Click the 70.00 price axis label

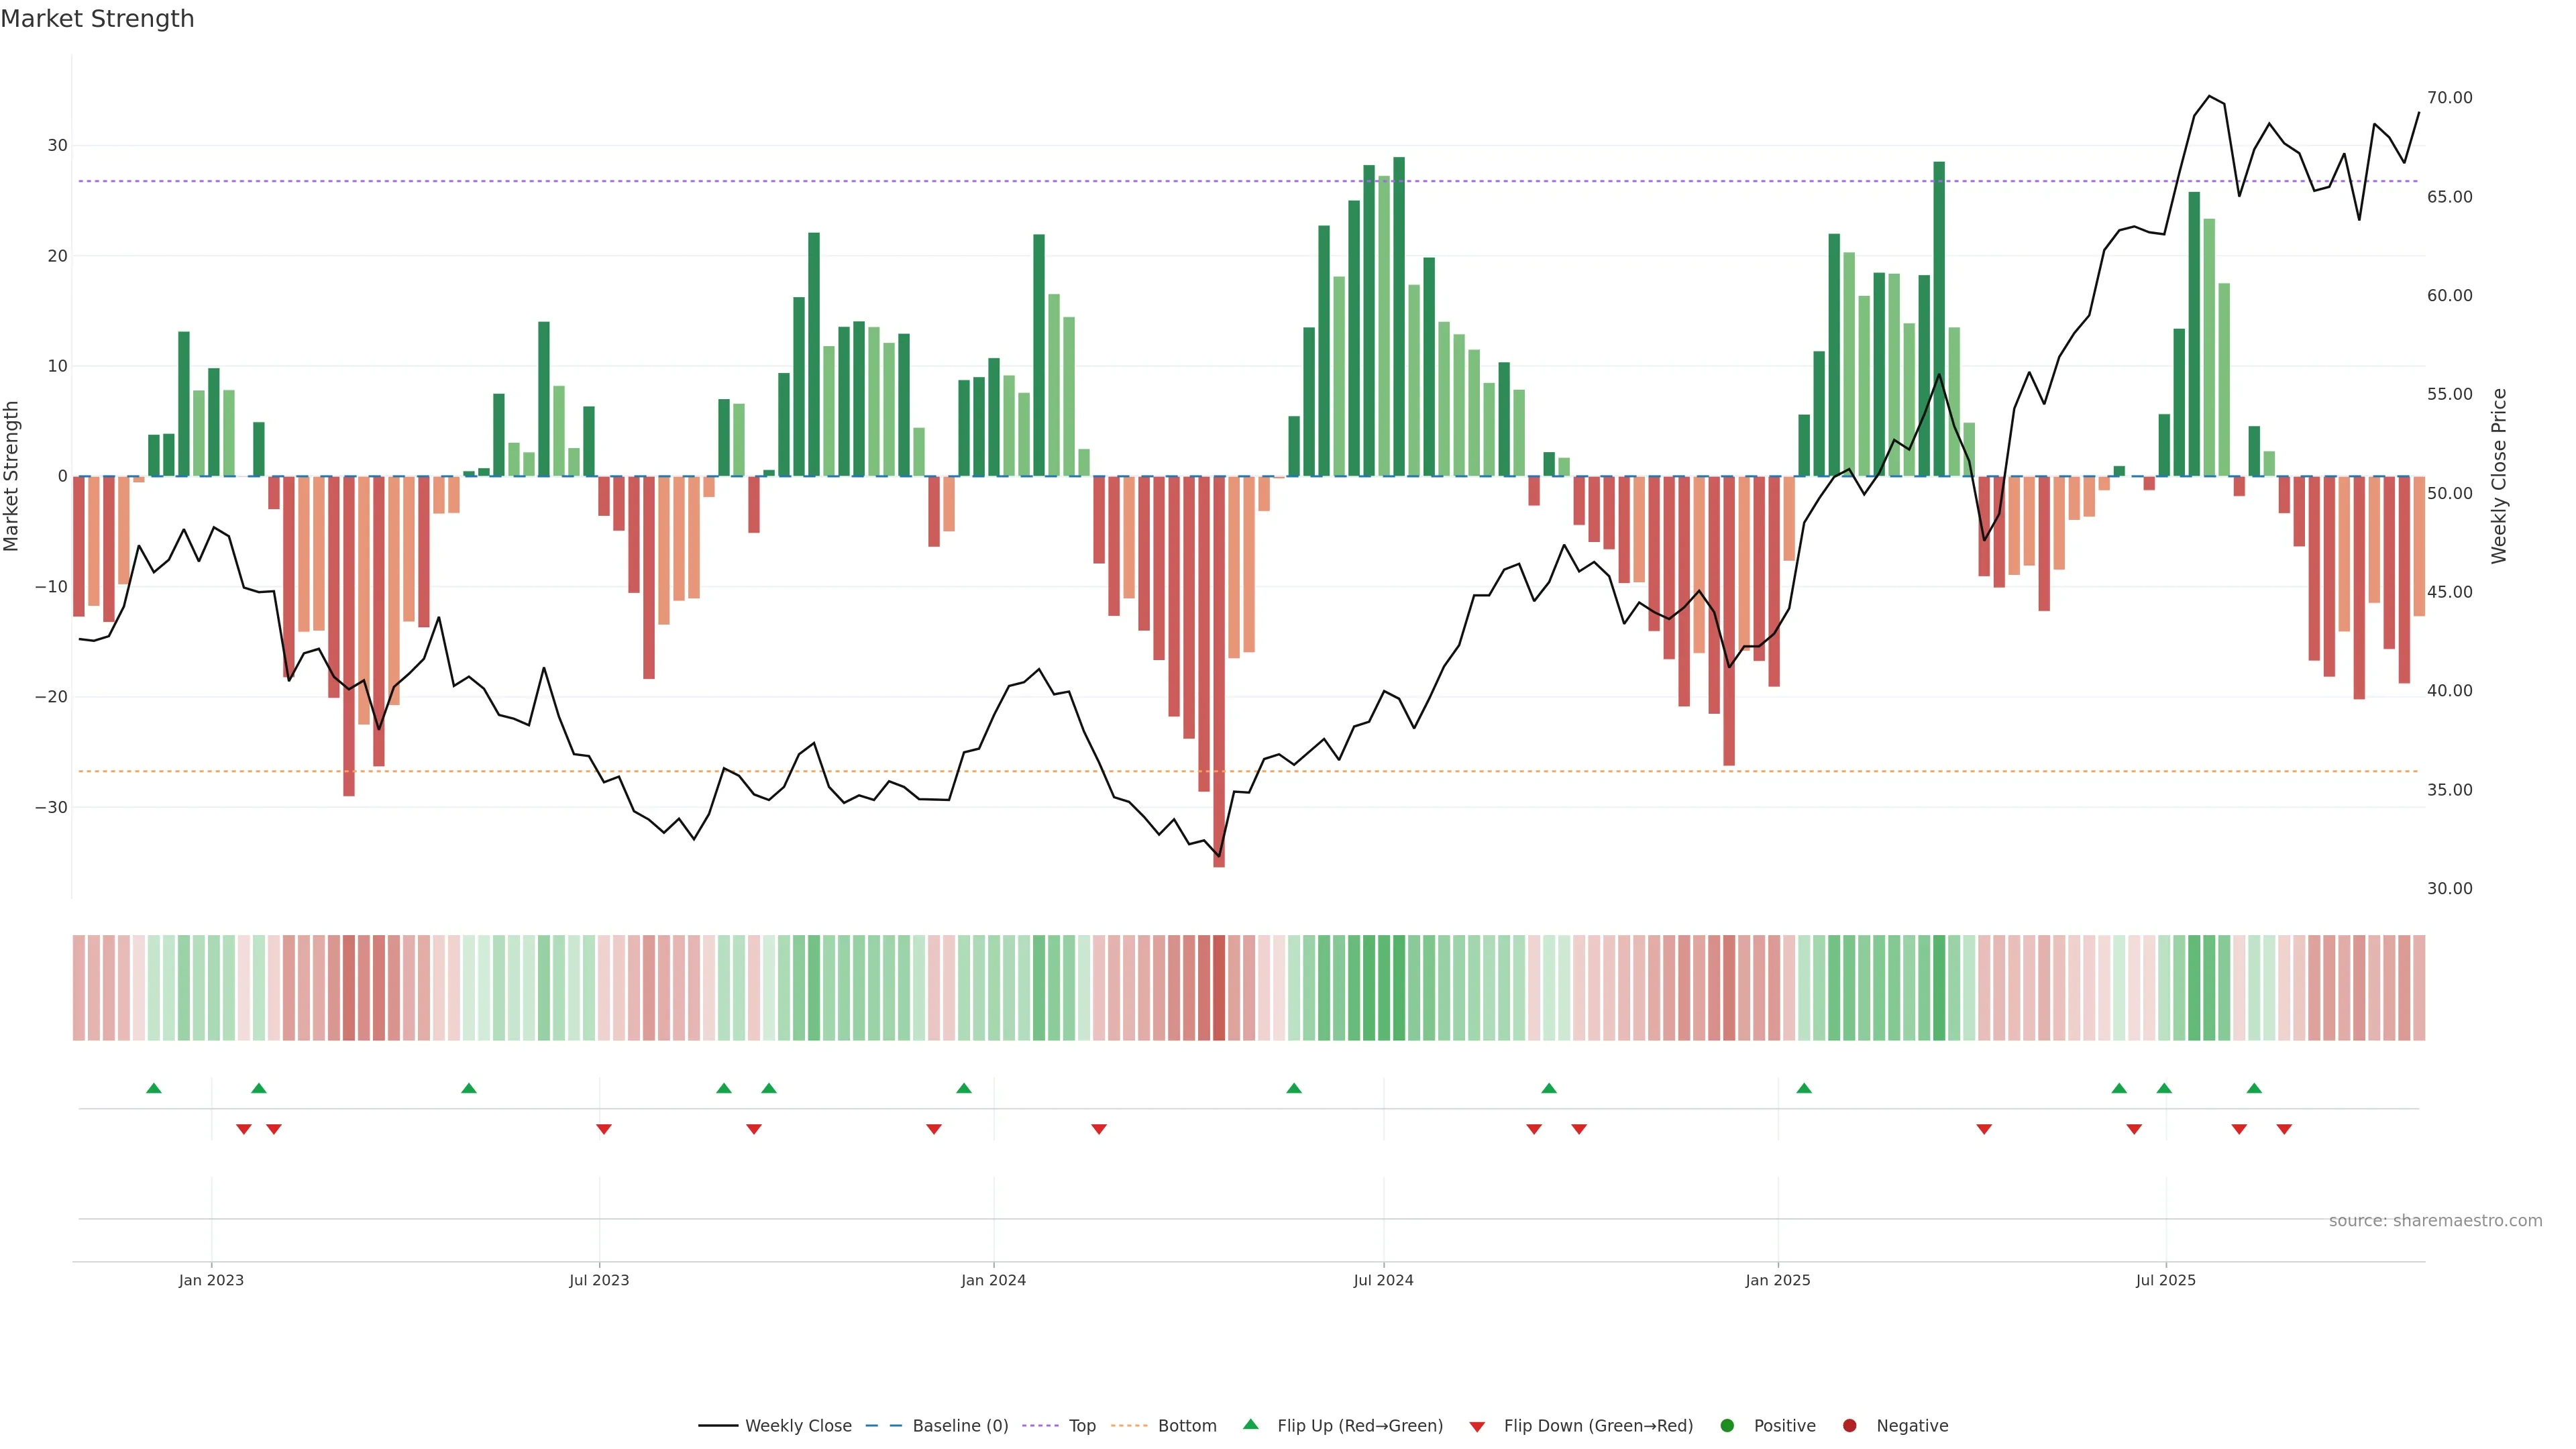point(2449,98)
